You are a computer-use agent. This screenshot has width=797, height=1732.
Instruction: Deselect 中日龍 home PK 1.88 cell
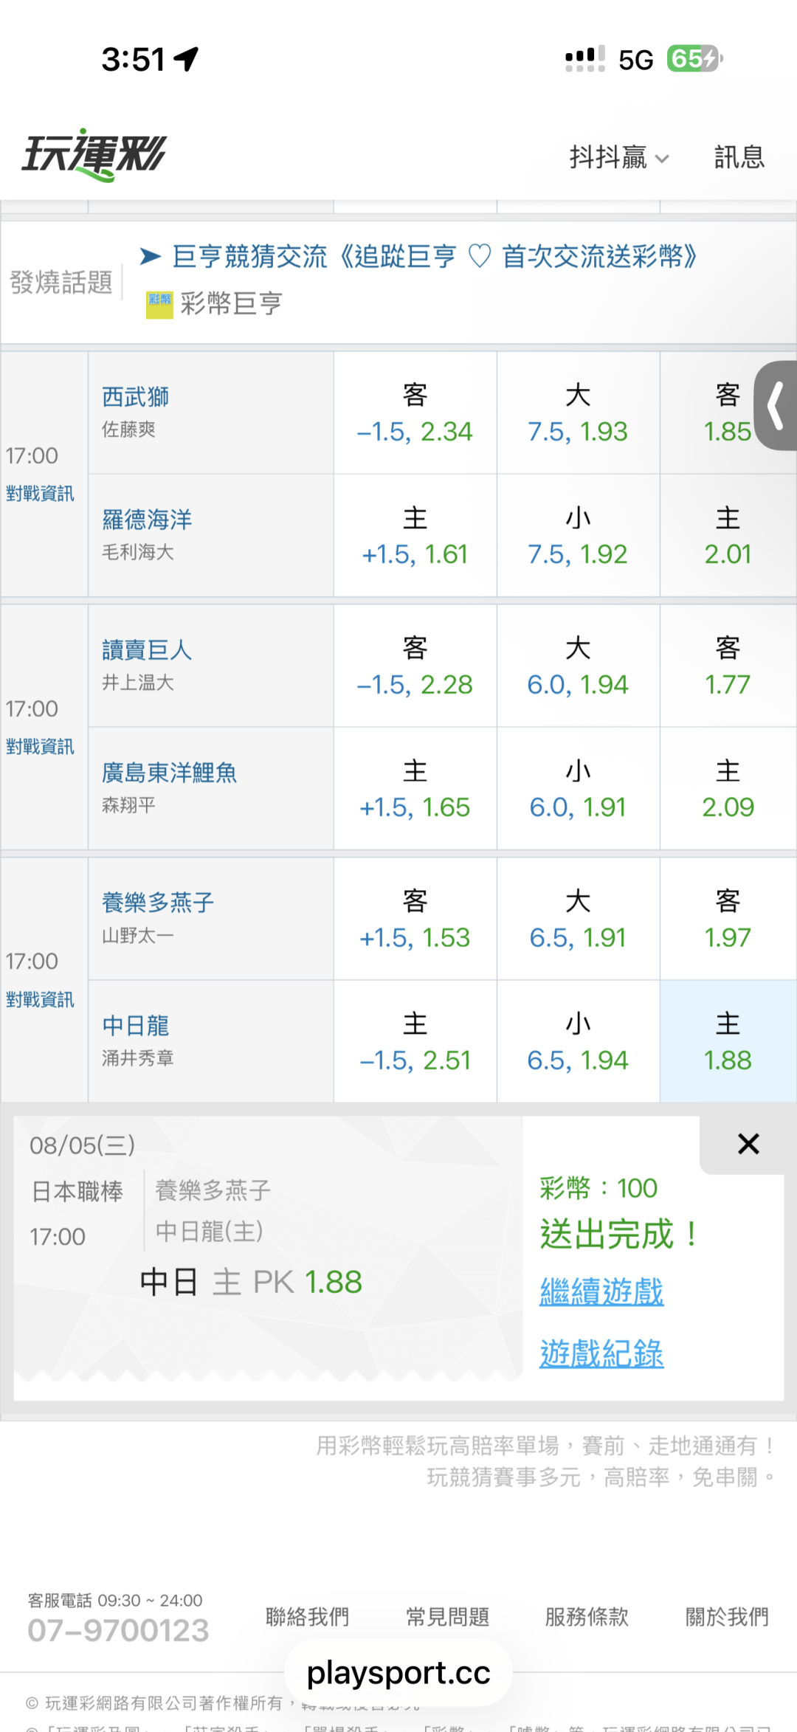point(728,1041)
